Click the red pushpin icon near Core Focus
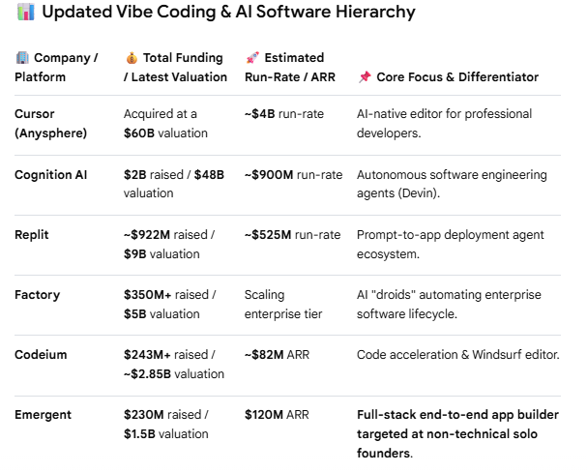 pos(365,77)
